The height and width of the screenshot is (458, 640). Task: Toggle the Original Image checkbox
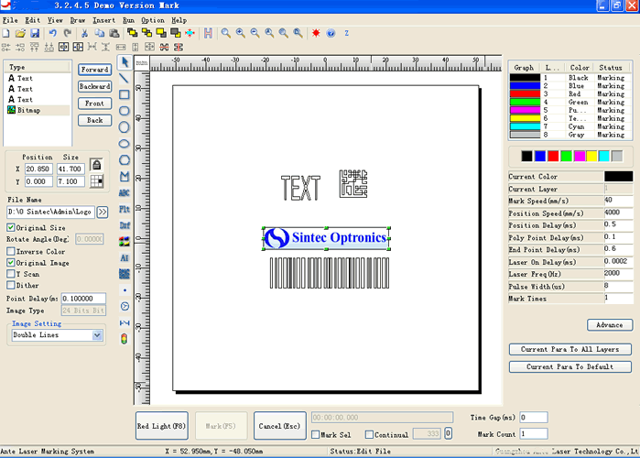(11, 263)
